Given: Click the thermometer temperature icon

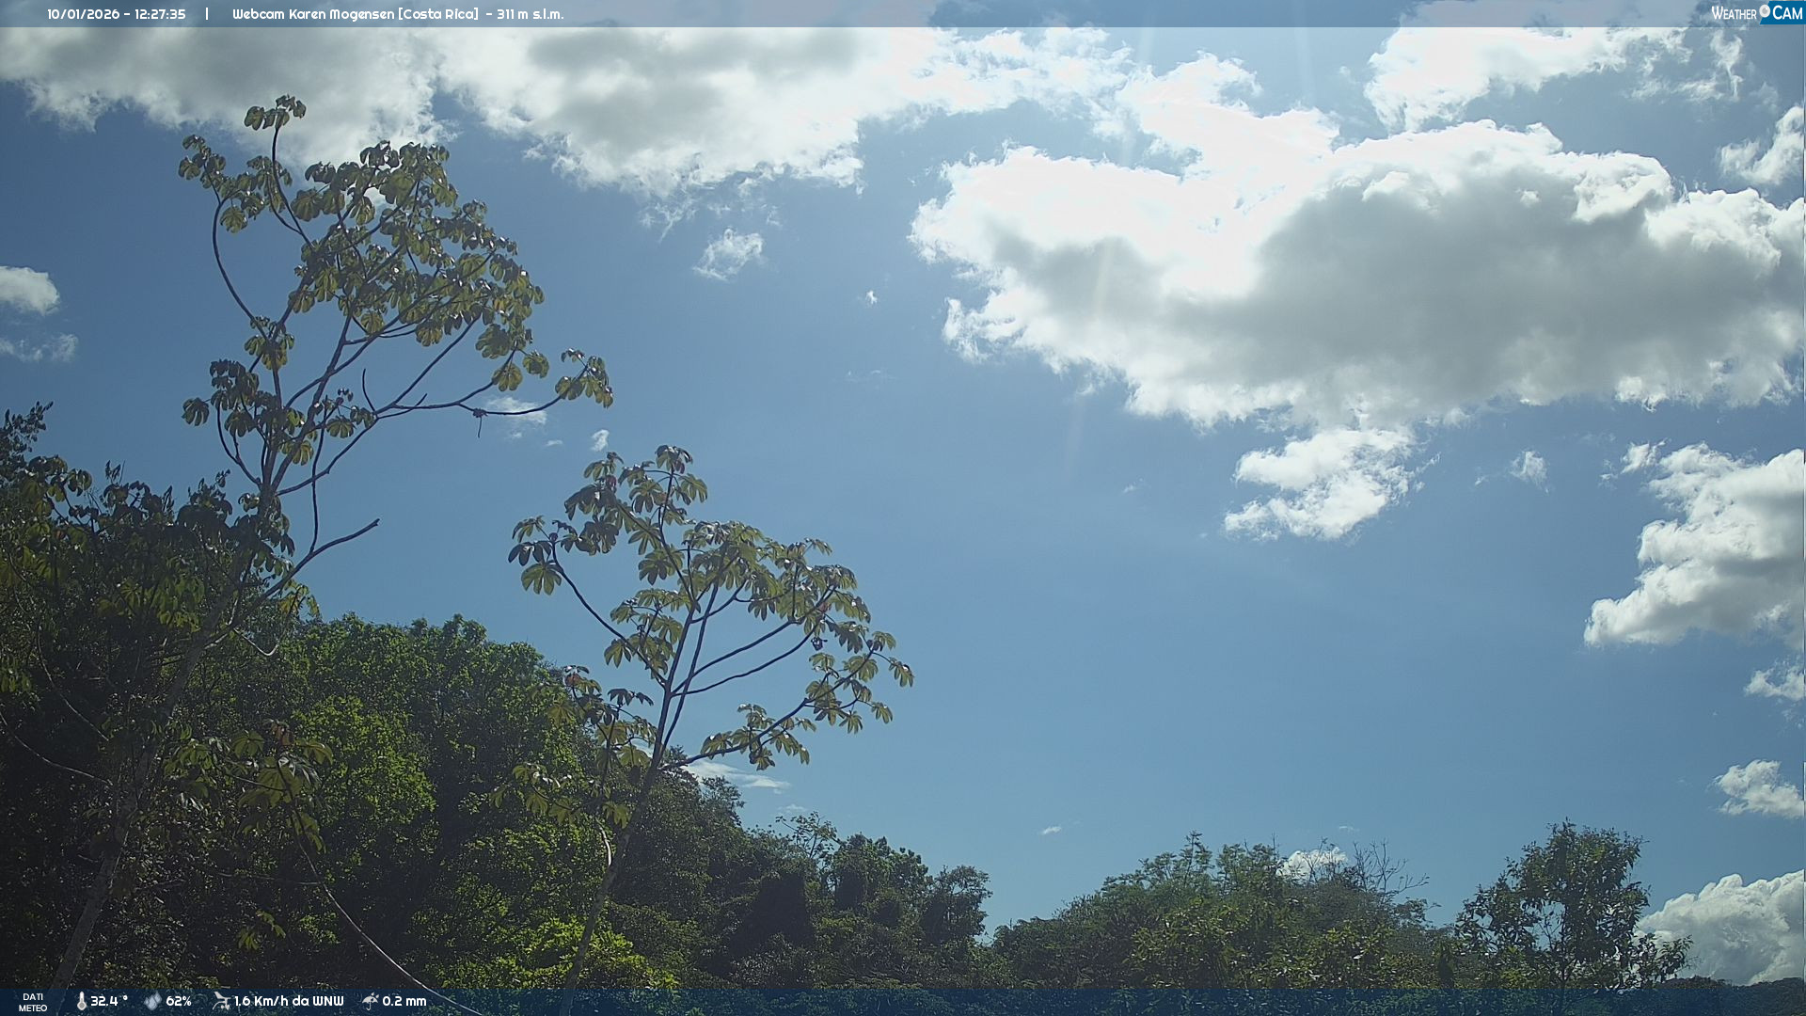Looking at the screenshot, I should (x=81, y=1001).
